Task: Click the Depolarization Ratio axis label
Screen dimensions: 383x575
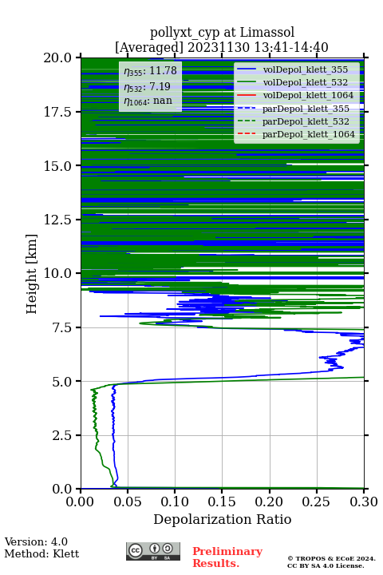Action: [223, 519]
